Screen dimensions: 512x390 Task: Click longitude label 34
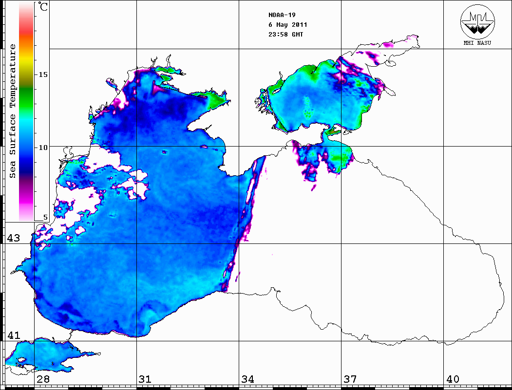click(248, 379)
